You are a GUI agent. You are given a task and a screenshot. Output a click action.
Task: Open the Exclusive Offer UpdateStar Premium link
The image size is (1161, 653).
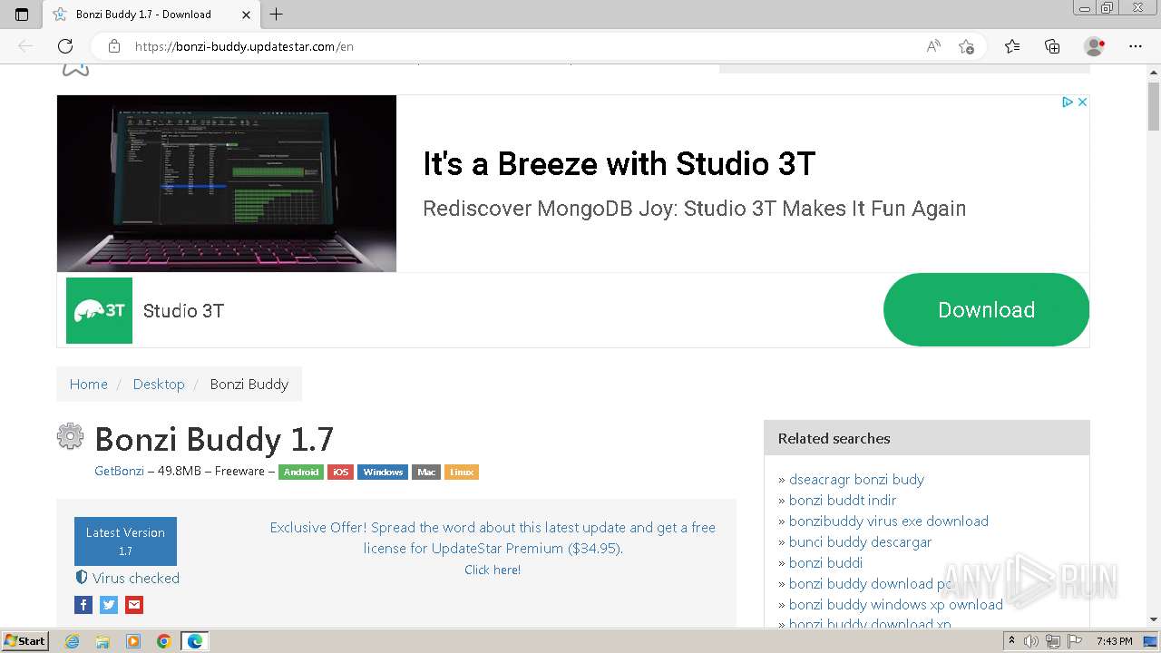[493, 538]
